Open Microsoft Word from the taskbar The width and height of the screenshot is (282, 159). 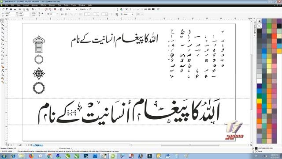(167, 156)
